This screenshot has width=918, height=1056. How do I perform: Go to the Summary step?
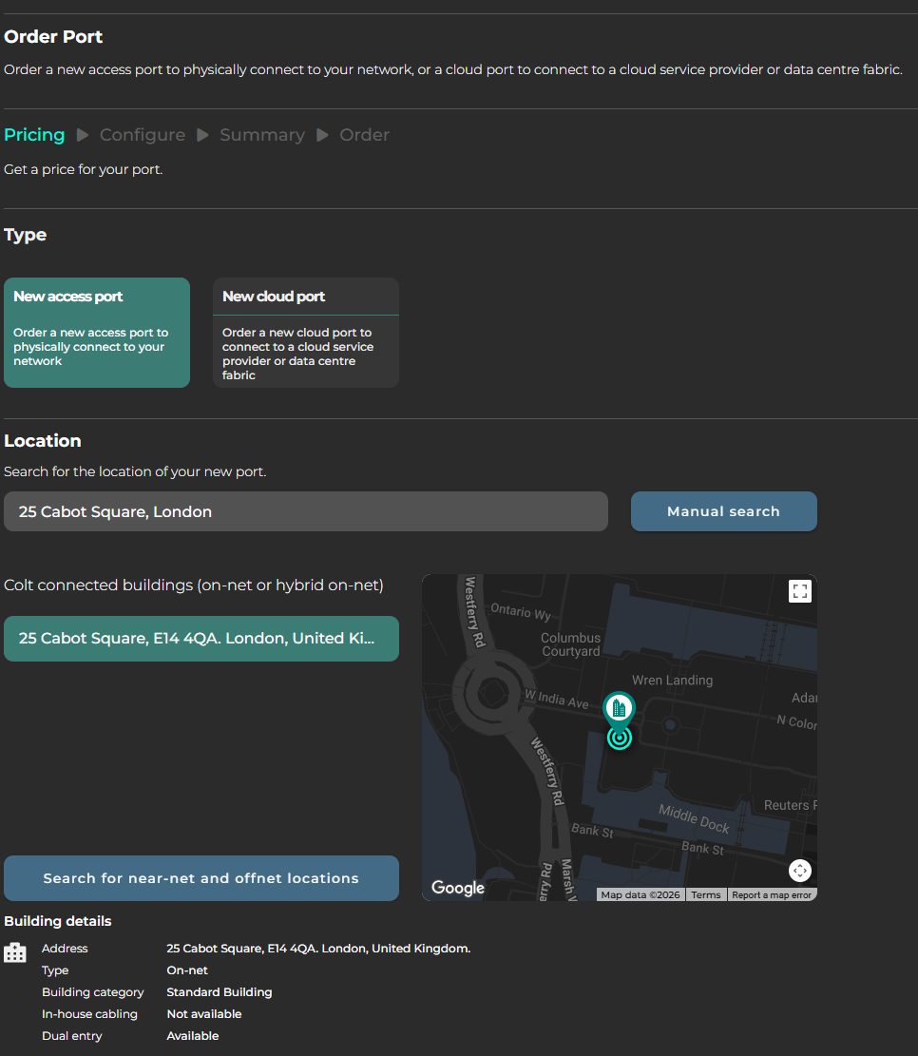tap(262, 135)
